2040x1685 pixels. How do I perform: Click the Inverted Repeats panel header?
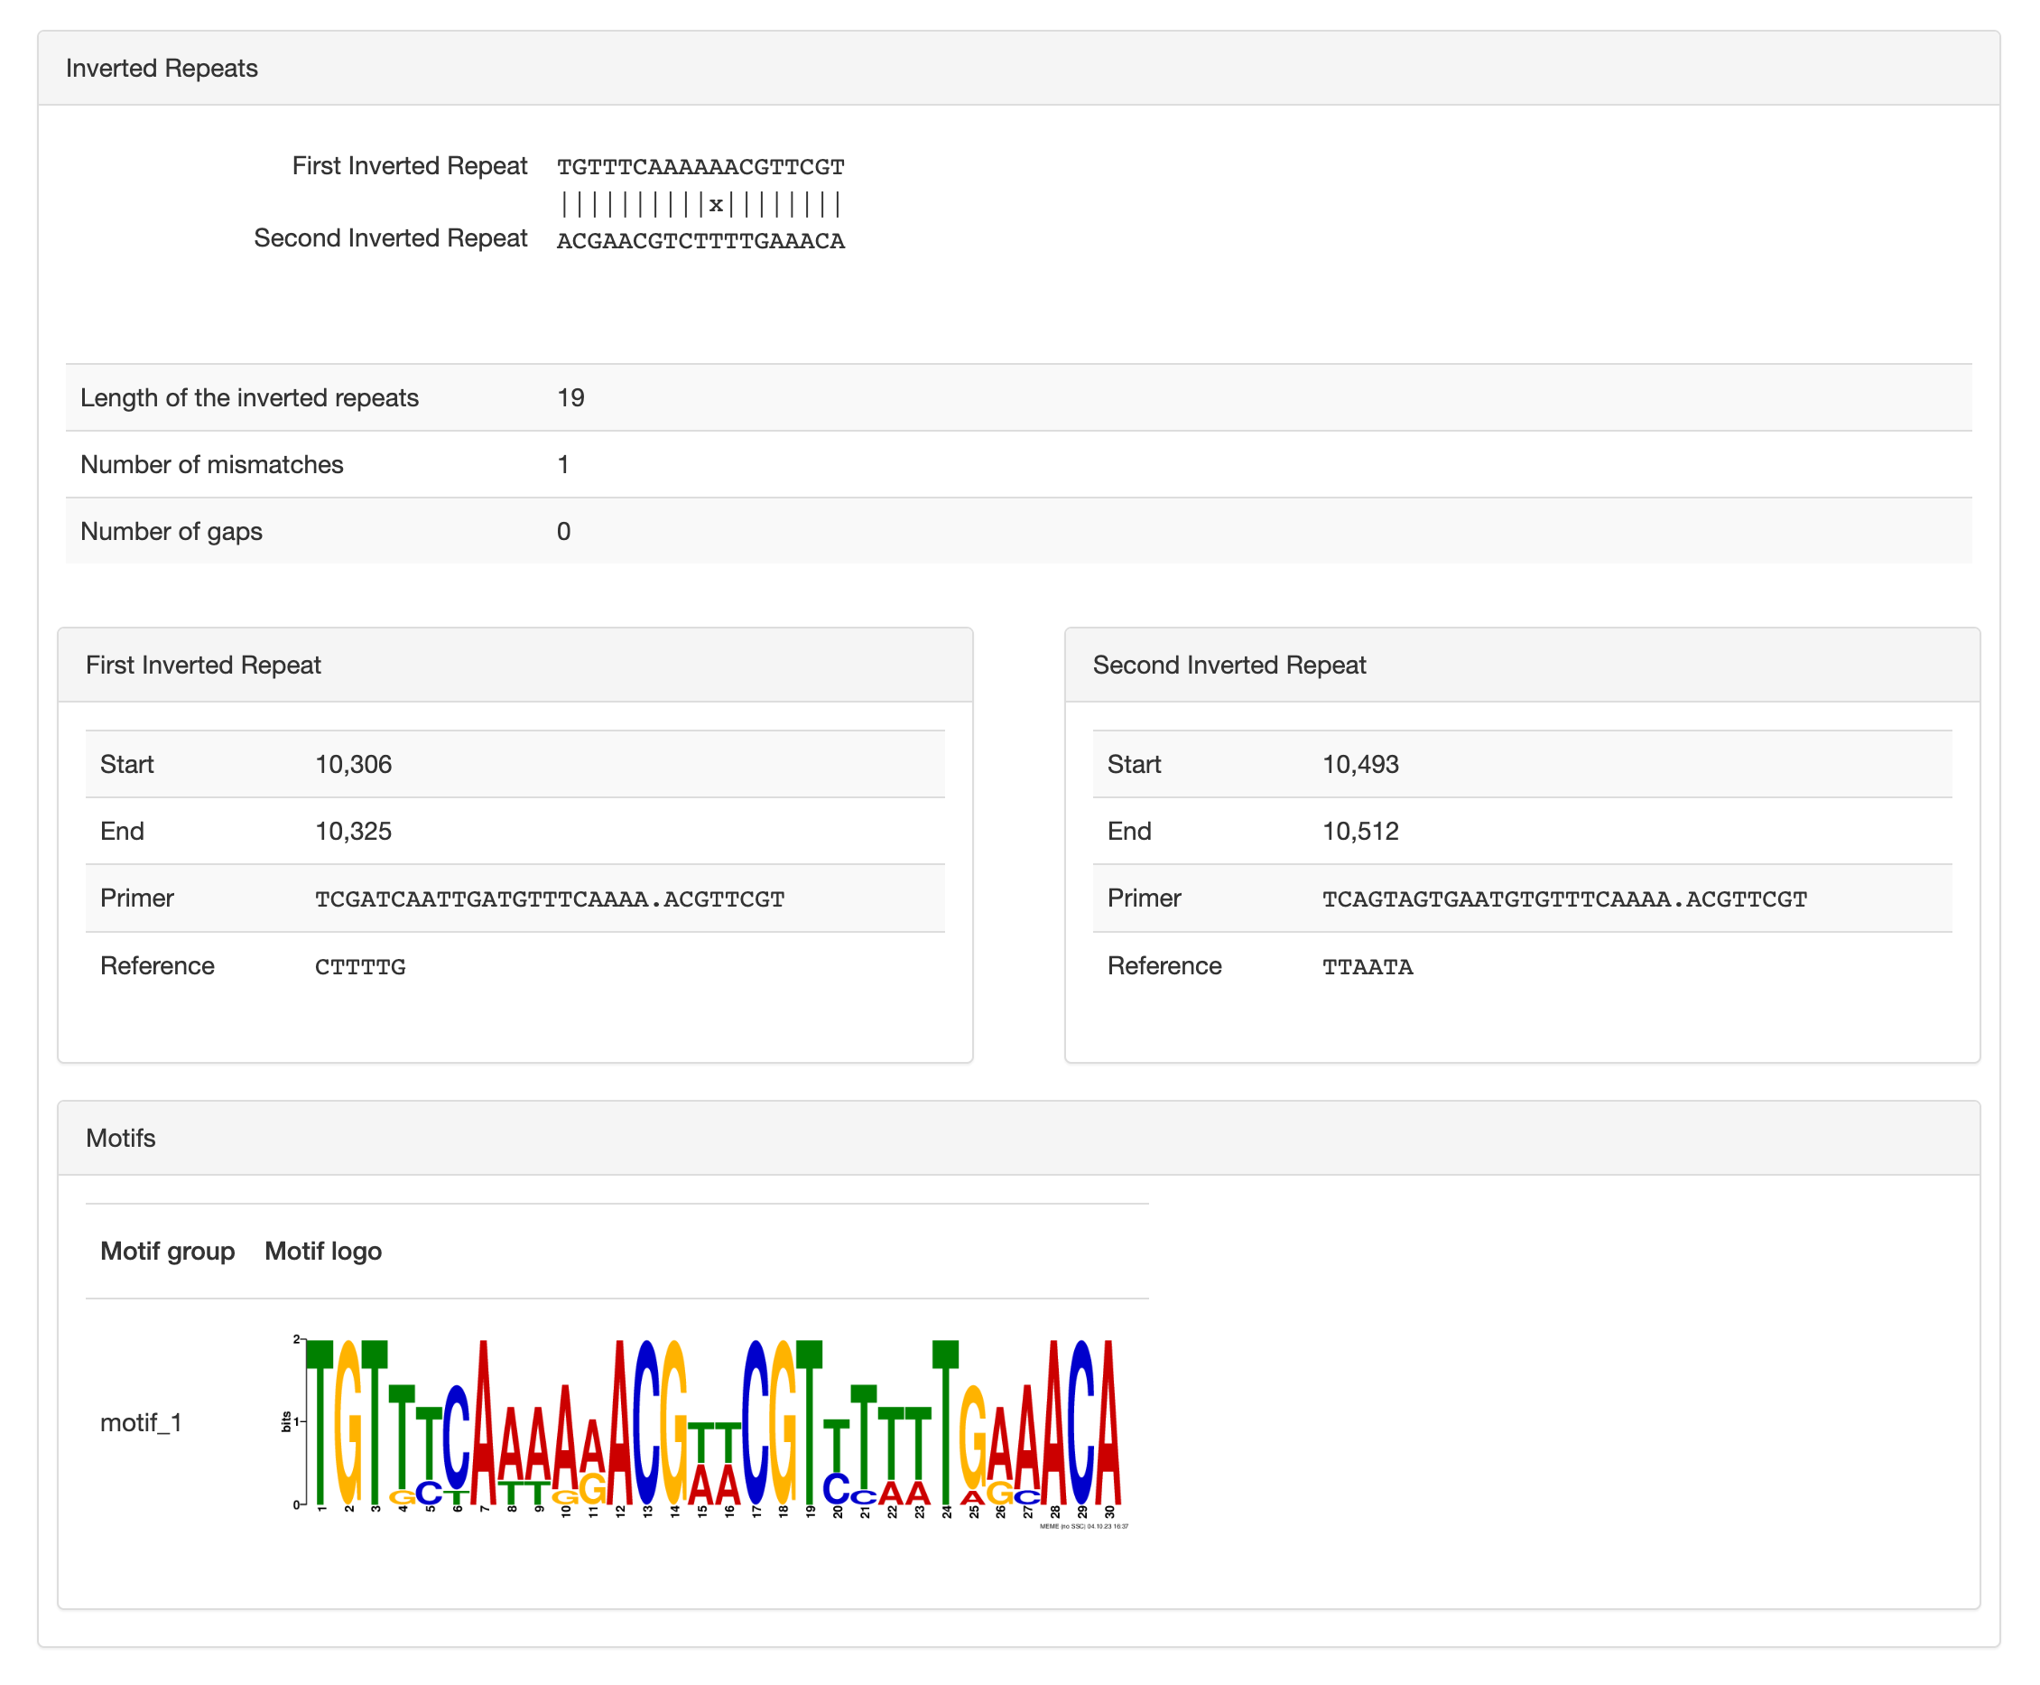point(161,68)
